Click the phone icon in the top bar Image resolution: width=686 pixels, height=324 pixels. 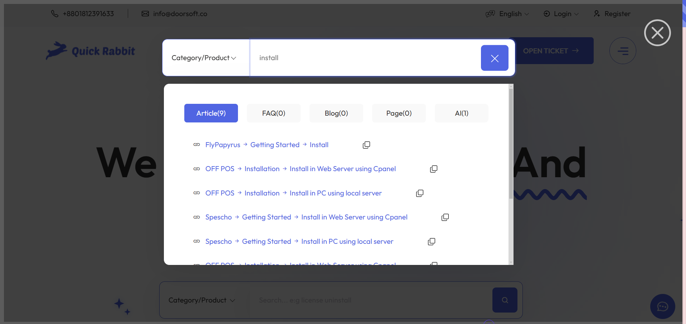coord(54,14)
